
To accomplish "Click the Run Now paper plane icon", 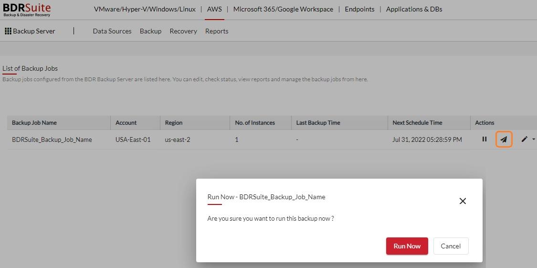I will pos(504,139).
